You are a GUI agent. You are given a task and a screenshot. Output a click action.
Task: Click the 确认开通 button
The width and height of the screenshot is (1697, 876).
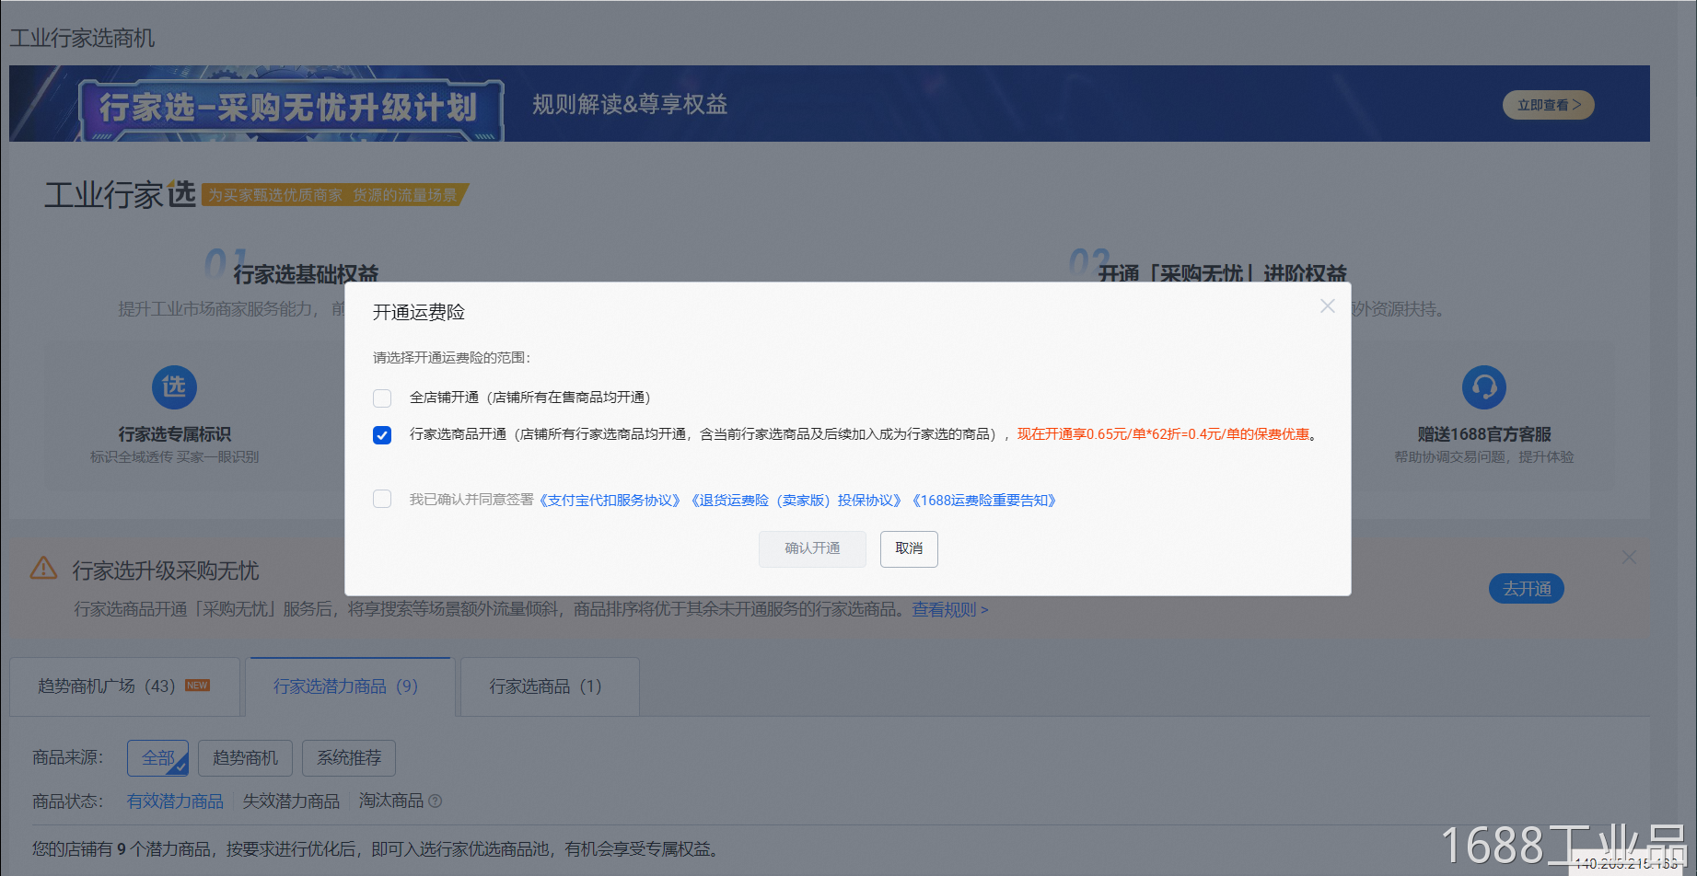(812, 549)
